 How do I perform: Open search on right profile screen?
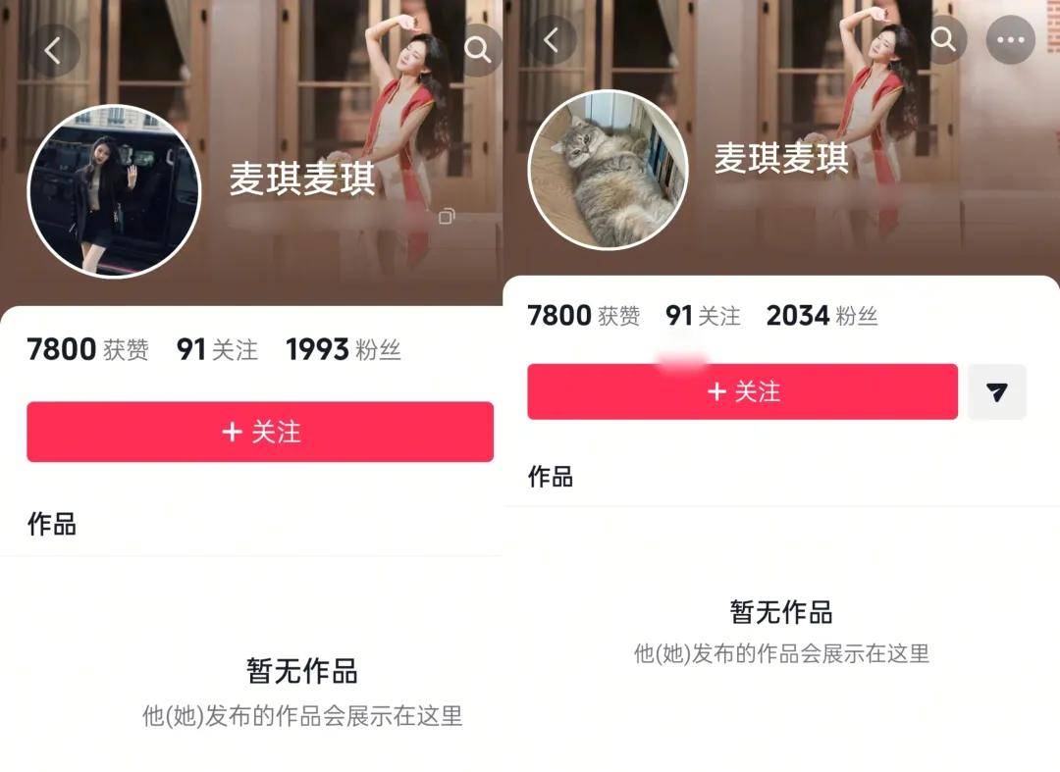tap(943, 40)
